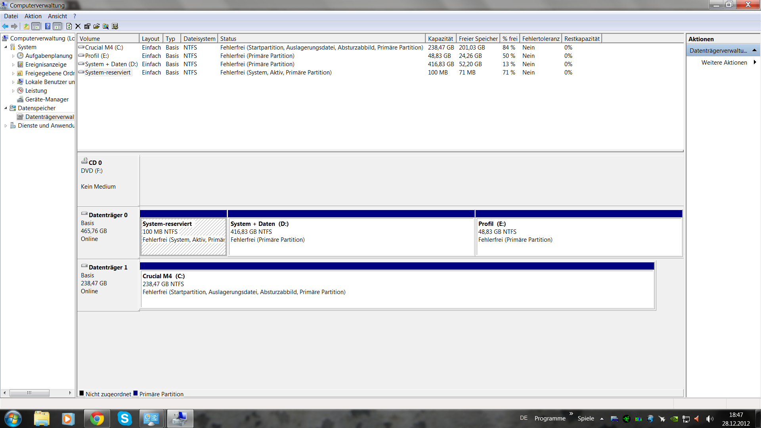Toggle the console tree pane button
This screenshot has height=428, width=761.
click(x=36, y=26)
